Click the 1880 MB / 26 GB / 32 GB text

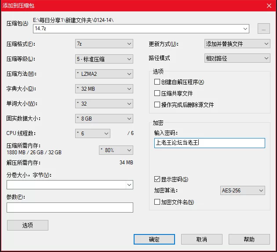point(34,153)
